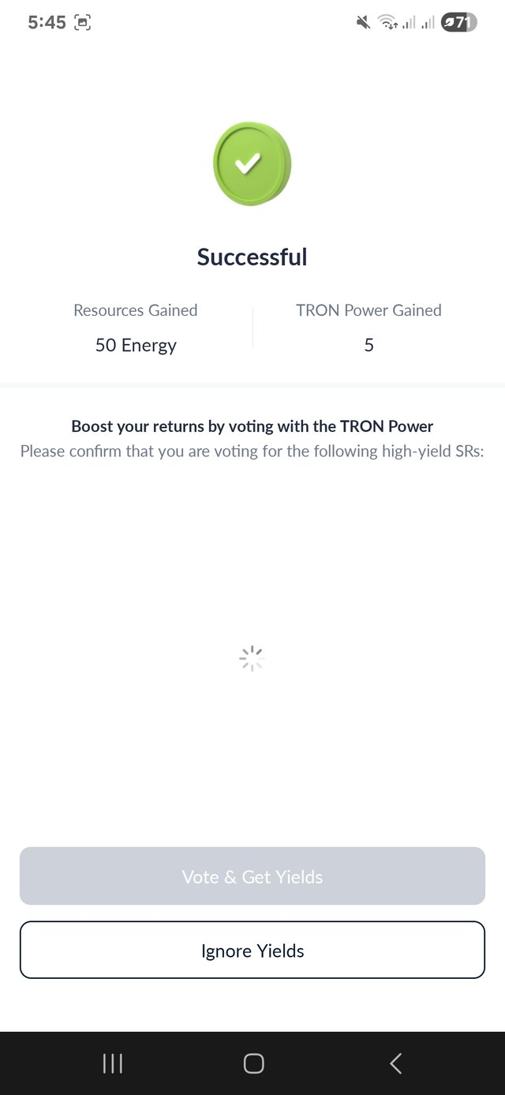Tap the muted sound status icon
The width and height of the screenshot is (505, 1095).
(x=363, y=23)
